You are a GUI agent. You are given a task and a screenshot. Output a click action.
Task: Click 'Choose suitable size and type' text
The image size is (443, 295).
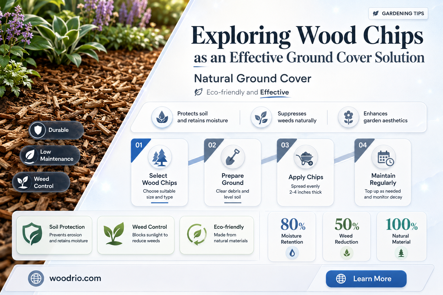pyautogui.click(x=159, y=194)
